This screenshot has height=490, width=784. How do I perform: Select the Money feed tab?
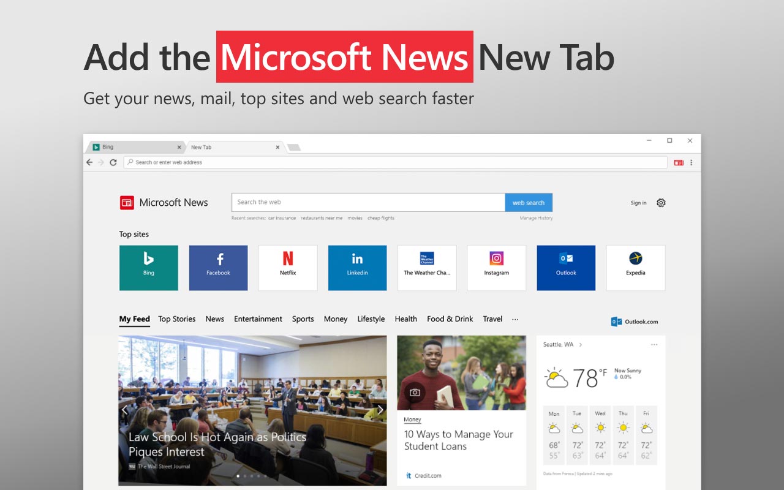[336, 319]
